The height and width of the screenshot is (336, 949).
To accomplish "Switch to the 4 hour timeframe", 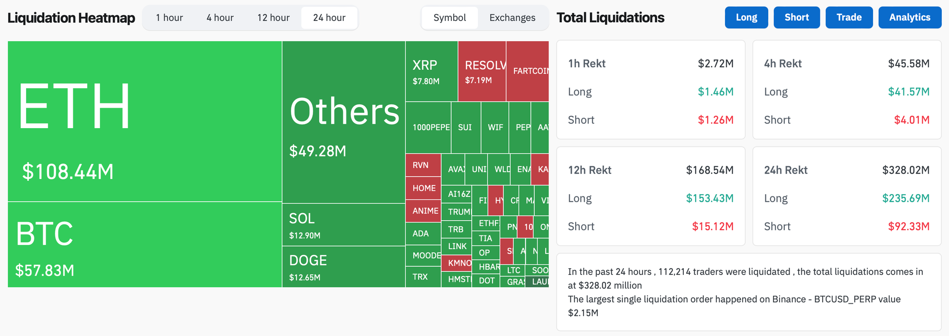I will pos(220,18).
